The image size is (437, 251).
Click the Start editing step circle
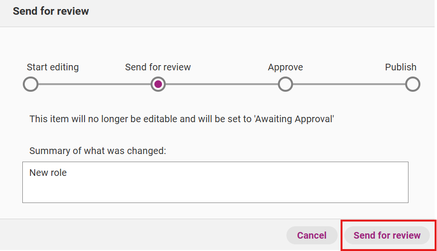coord(30,85)
